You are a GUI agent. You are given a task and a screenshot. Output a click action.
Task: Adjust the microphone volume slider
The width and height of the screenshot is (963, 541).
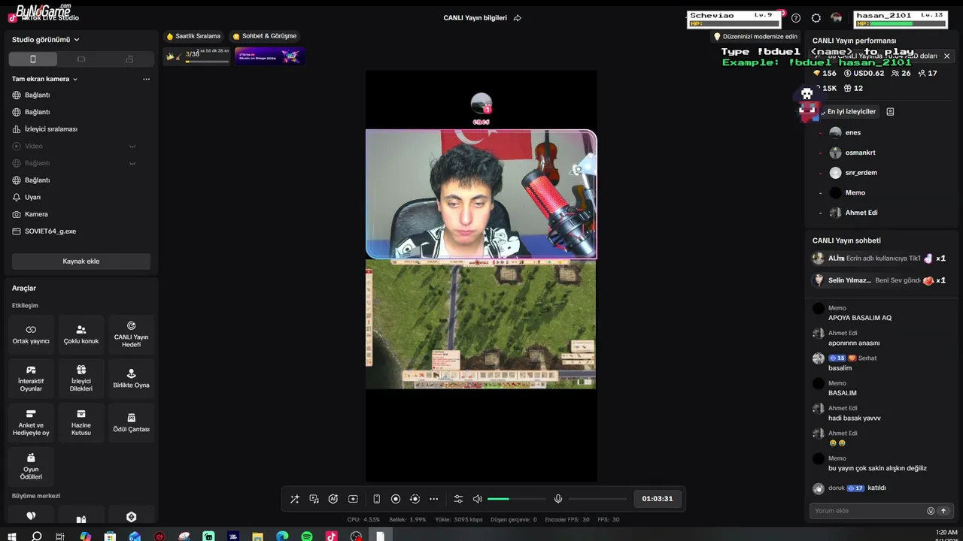click(597, 499)
